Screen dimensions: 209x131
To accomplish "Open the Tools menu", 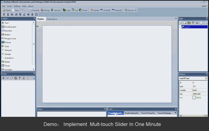I will [9, 6].
